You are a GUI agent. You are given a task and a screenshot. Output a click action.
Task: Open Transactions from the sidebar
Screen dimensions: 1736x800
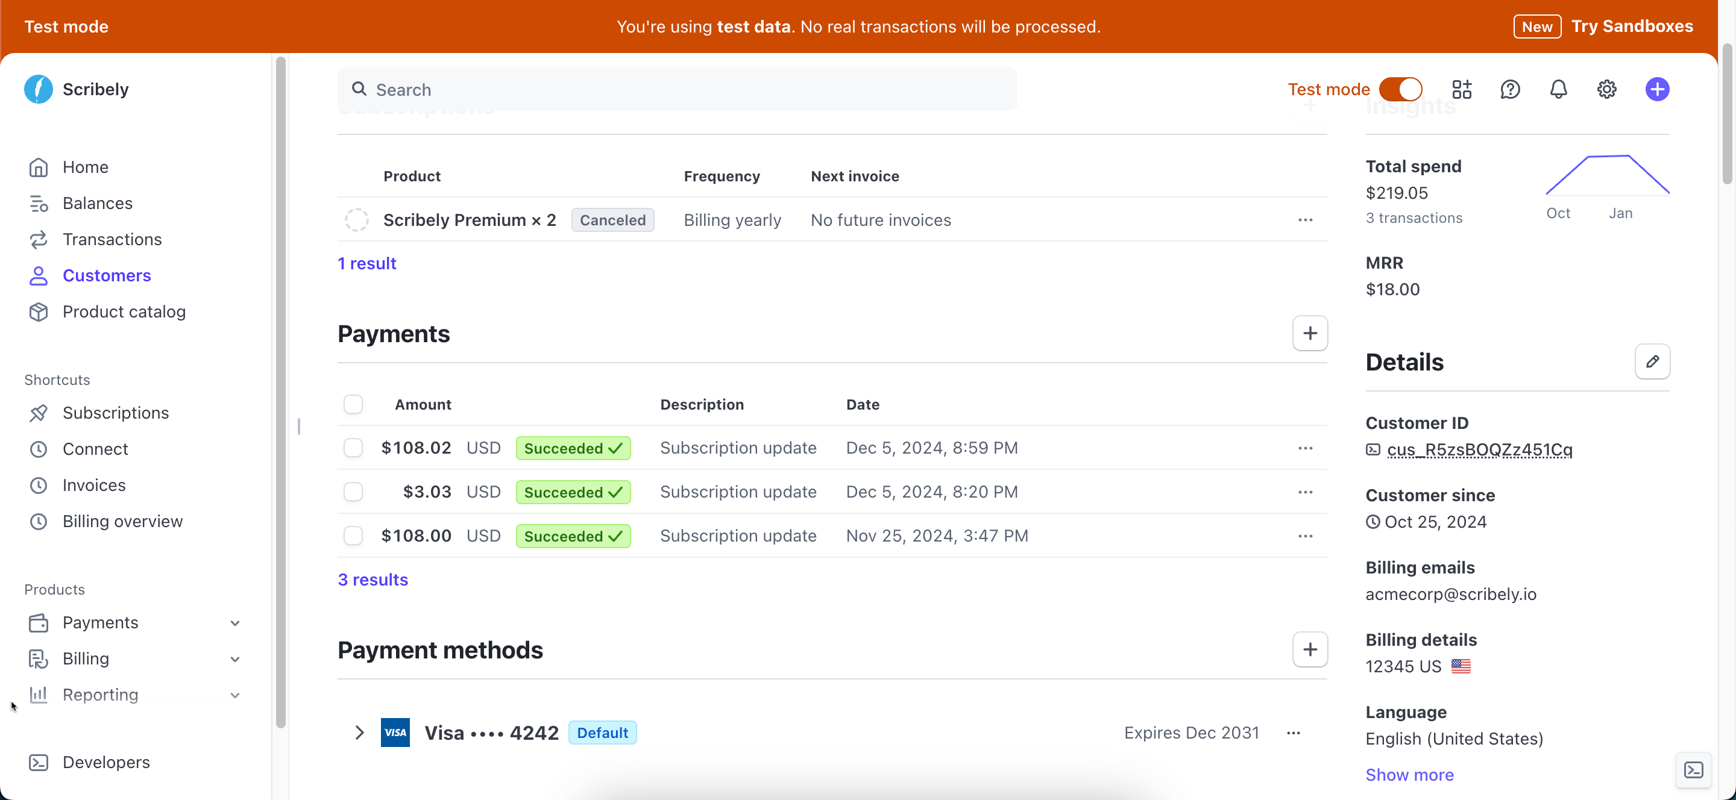tap(112, 240)
